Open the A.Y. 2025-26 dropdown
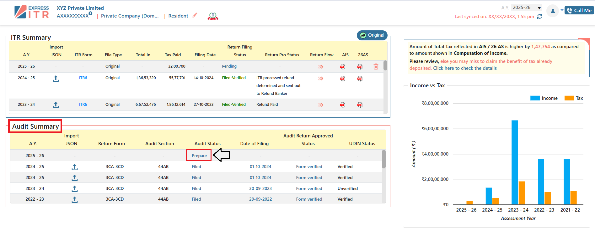The height and width of the screenshot is (231, 595). pos(527,8)
